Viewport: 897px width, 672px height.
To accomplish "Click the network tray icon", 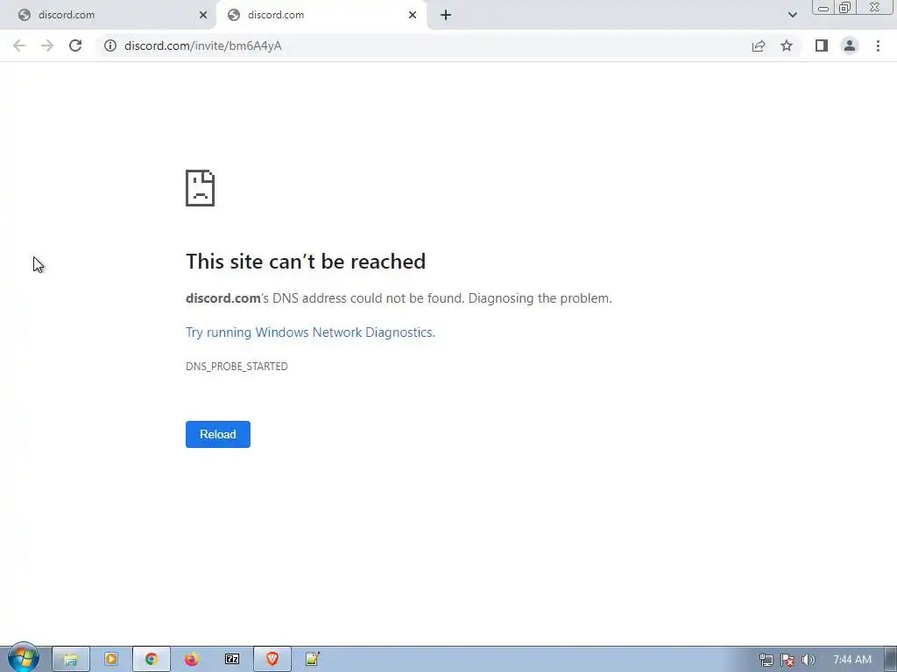I will [x=766, y=660].
